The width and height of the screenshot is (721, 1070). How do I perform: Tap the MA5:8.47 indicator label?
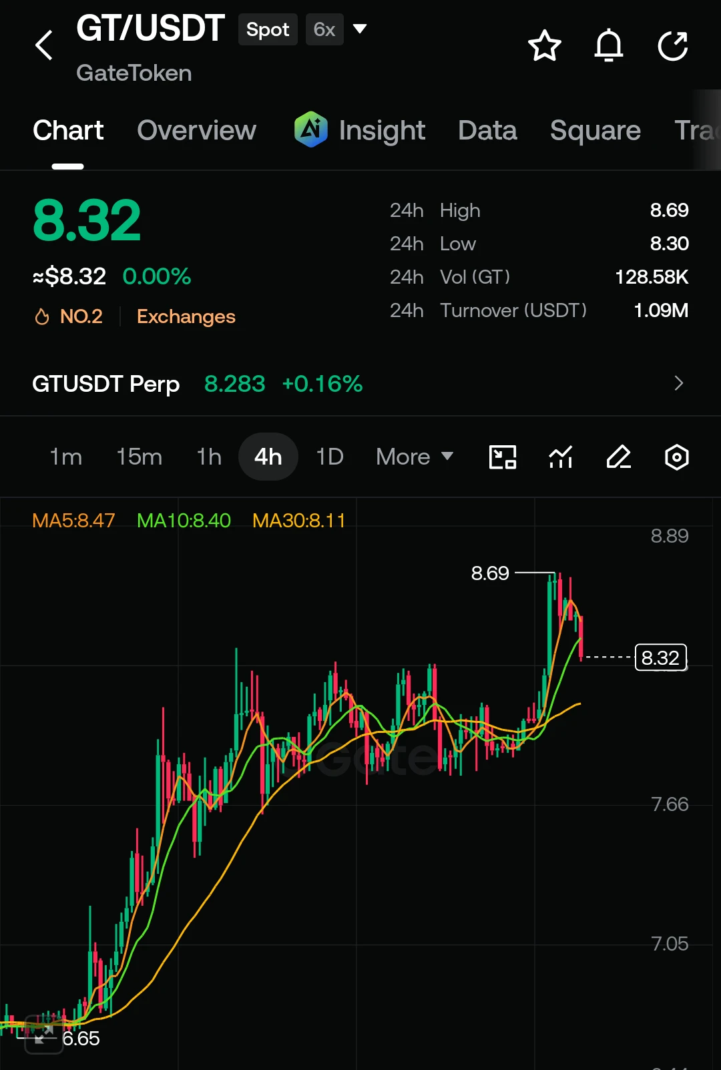tap(73, 521)
